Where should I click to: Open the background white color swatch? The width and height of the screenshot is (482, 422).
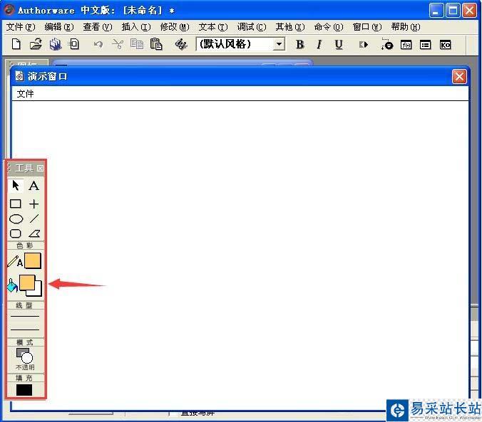coord(38,290)
